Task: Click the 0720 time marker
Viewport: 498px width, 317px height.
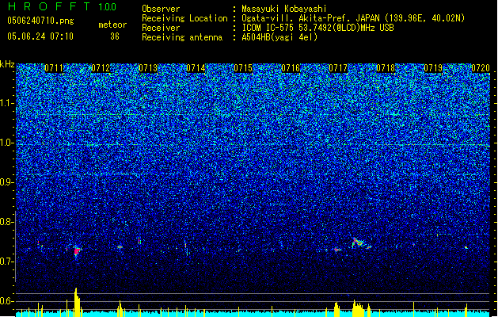Action: coord(481,68)
